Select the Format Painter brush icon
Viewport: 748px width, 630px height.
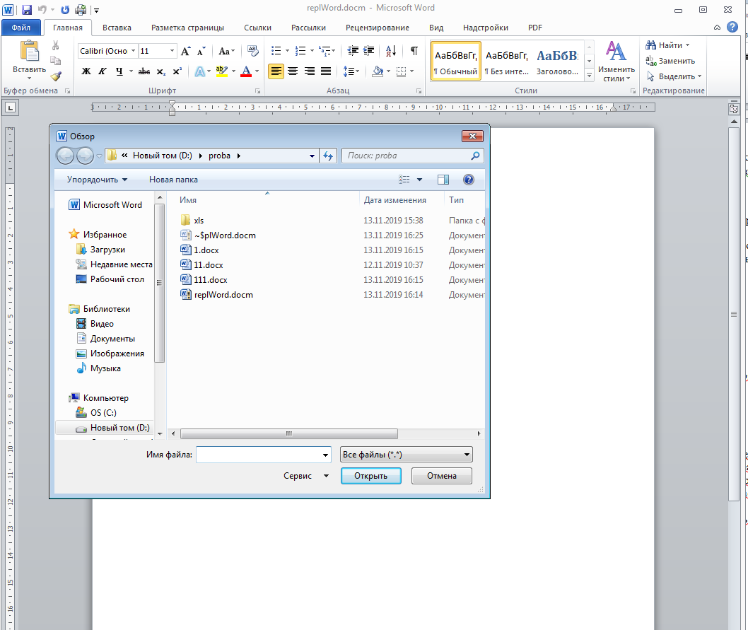[56, 76]
